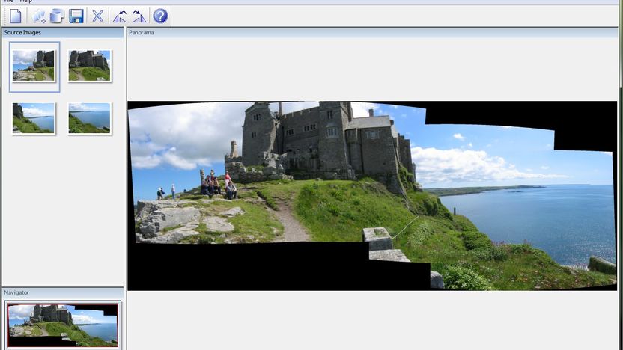Save the panorama with the floppy disk icon

pos(76,16)
